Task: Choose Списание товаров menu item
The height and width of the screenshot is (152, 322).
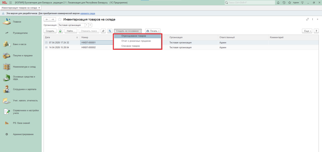Action: point(130,46)
